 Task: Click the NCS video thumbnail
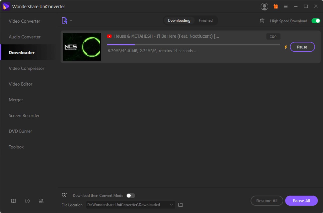click(82, 47)
